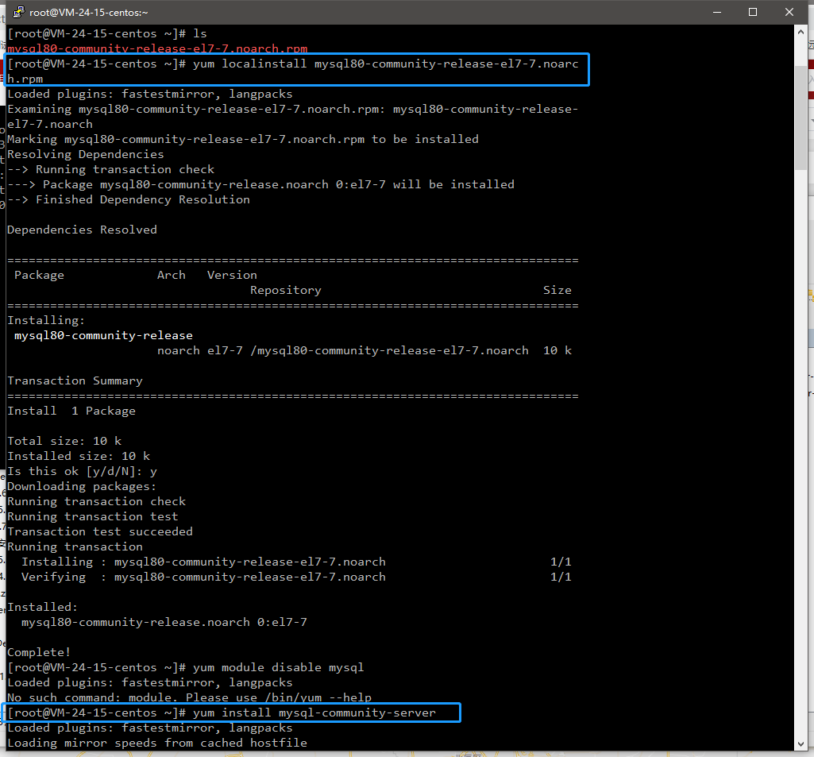Maximize the PuTTY window
Image resolution: width=814 pixels, height=757 pixels.
point(751,12)
